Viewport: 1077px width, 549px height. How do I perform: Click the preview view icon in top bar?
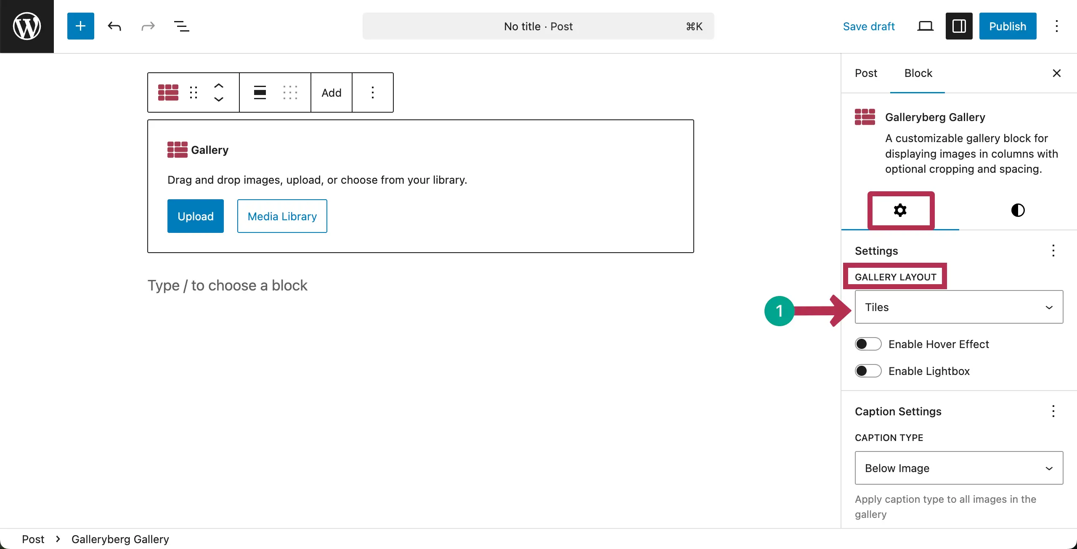(x=925, y=26)
